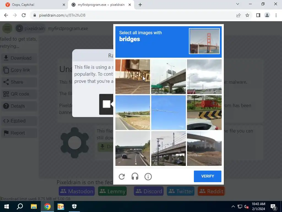Select the cloudy-sky highway traffic tile
The width and height of the screenshot is (282, 212).
(x=204, y=77)
